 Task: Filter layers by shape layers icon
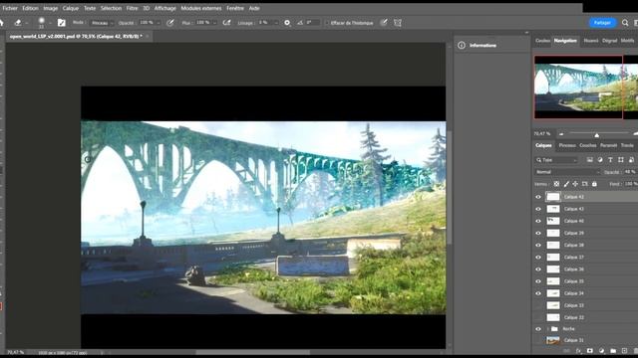pyautogui.click(x=621, y=160)
